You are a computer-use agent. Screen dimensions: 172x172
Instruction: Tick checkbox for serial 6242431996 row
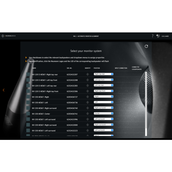click(28, 119)
